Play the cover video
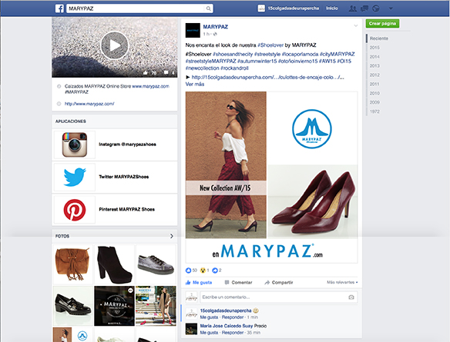 point(114,45)
